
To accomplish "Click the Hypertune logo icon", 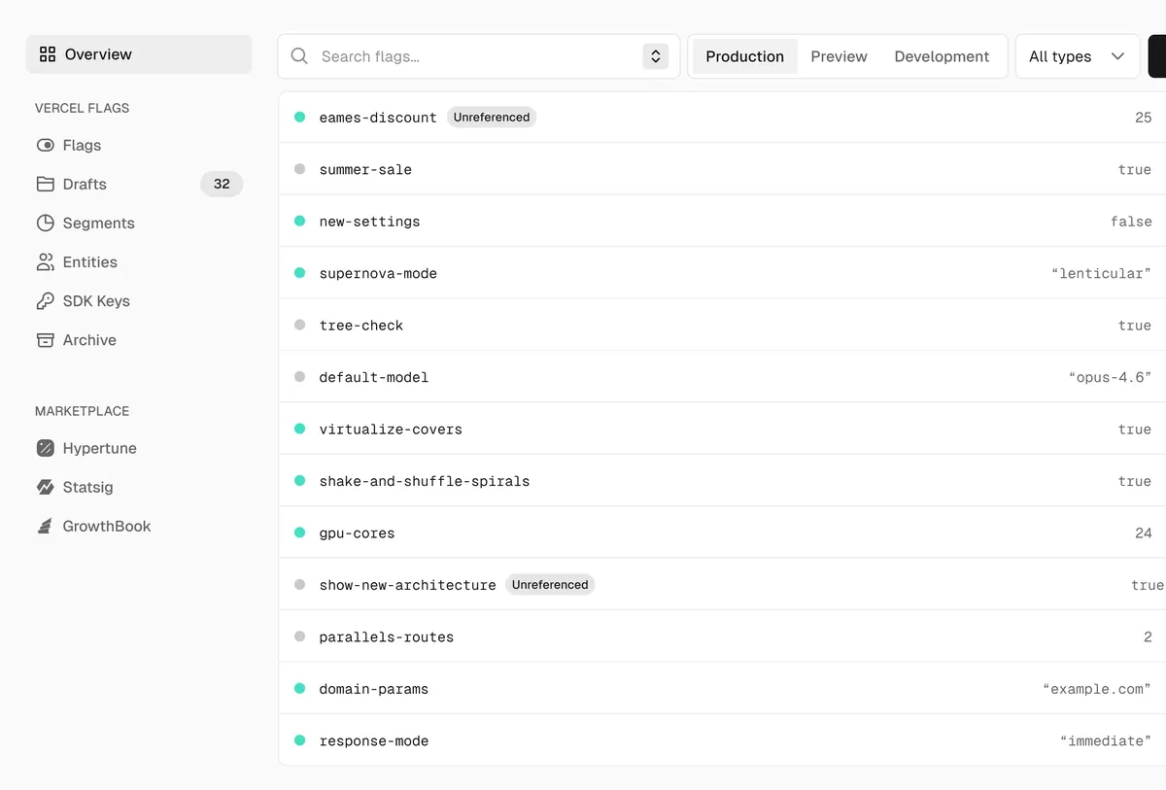I will pos(46,448).
